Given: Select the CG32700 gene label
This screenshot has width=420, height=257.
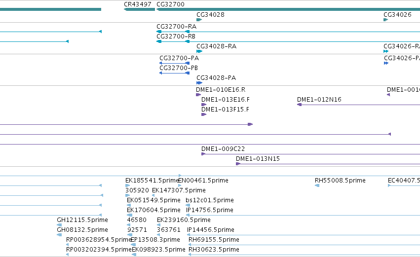Looking at the screenshot, I should click(170, 4).
